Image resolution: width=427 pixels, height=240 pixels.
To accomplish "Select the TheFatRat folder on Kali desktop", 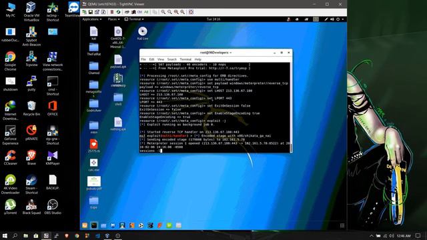I will pos(93,49).
